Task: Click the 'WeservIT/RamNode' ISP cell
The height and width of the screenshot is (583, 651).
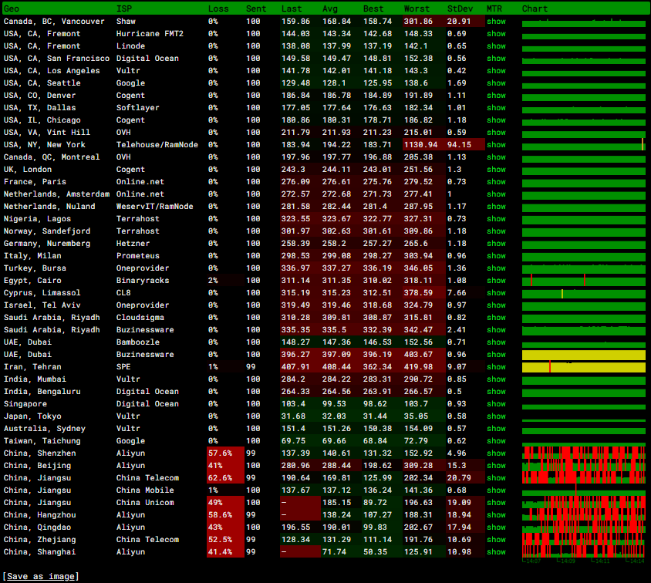Action: click(x=154, y=207)
